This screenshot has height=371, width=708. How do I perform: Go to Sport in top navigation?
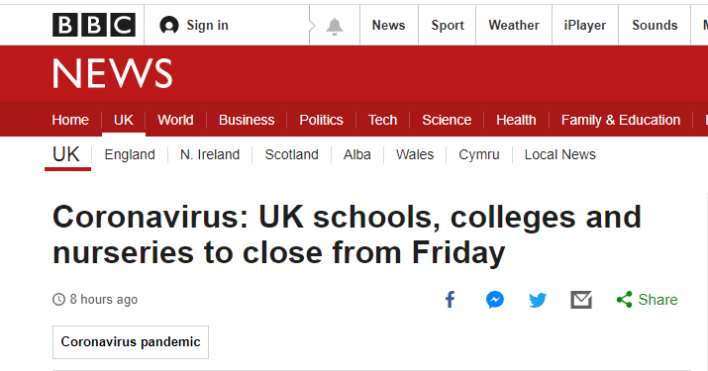(448, 26)
